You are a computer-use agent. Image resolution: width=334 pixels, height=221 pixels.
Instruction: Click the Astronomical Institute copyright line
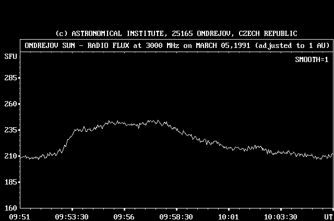176,33
